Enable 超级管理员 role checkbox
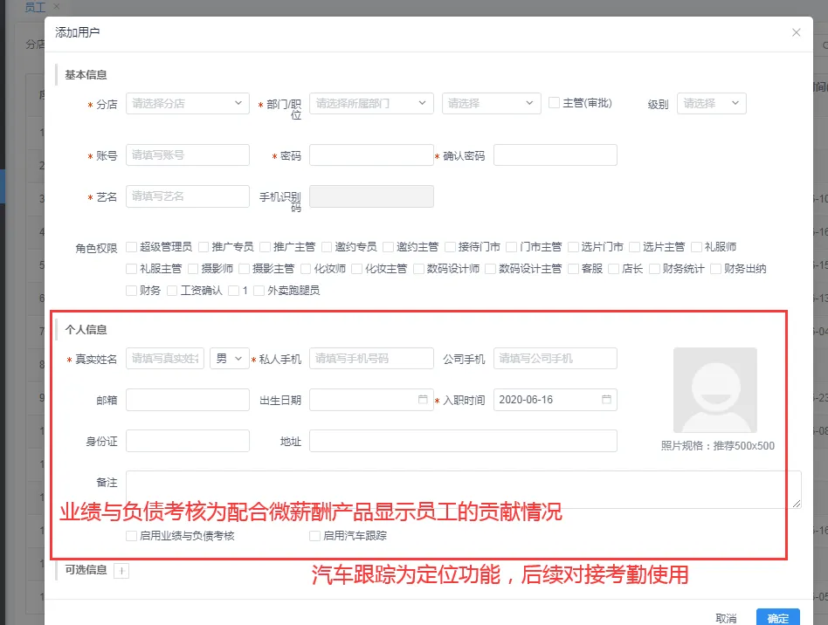828x625 pixels. (131, 247)
